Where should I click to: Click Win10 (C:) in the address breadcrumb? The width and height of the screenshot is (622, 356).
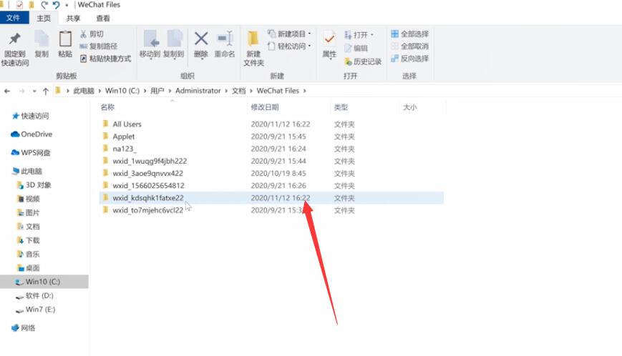coord(122,91)
